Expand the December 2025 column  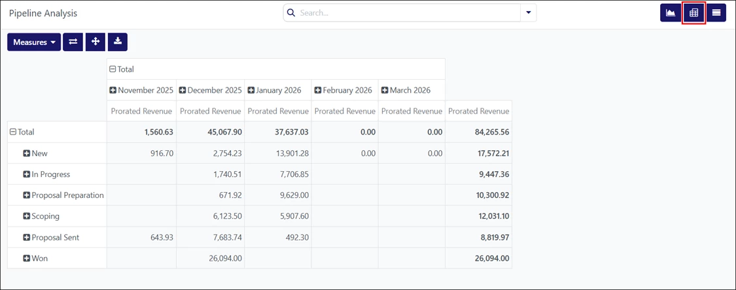coord(211,90)
